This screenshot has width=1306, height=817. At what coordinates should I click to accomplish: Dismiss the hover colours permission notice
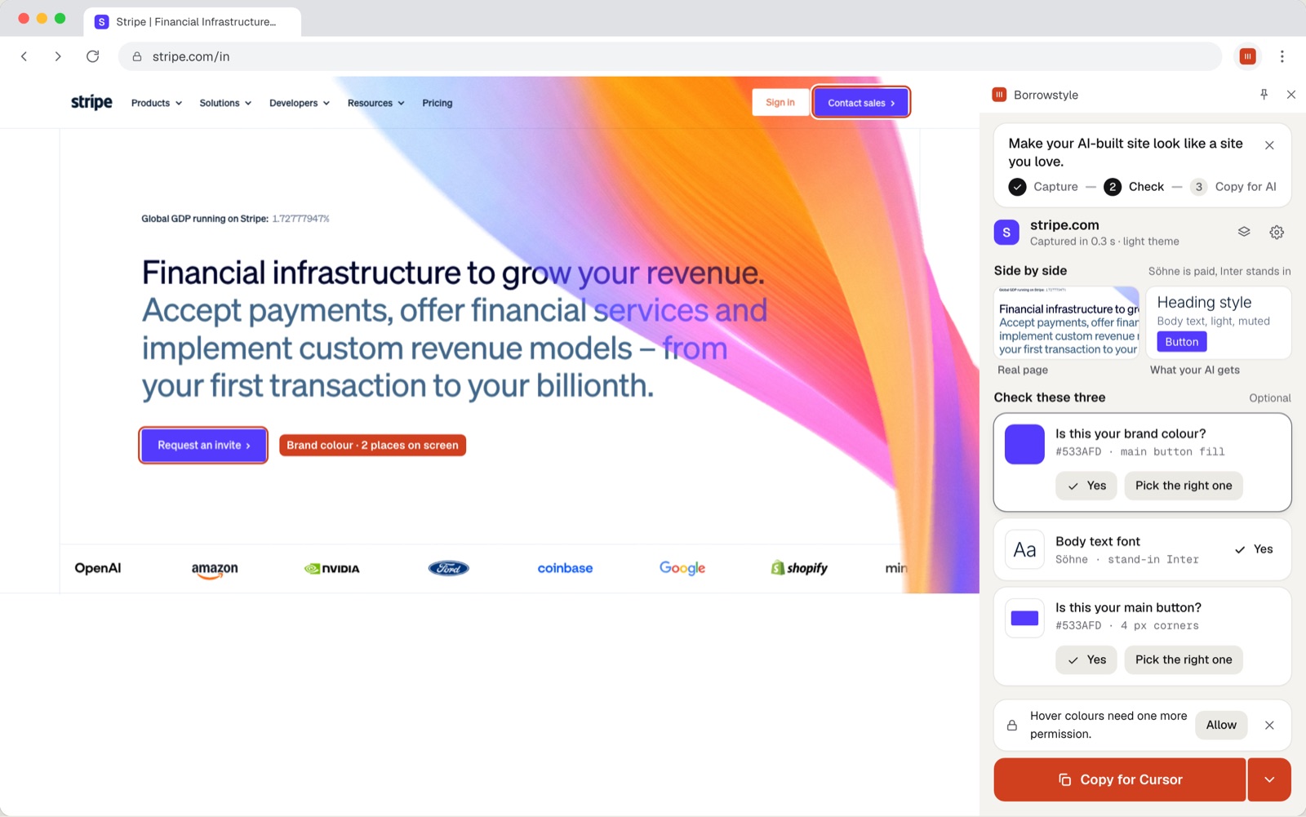pyautogui.click(x=1269, y=725)
